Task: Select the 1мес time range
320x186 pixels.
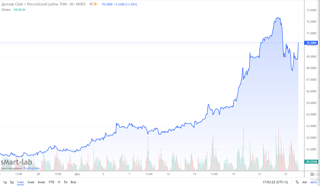Action: click(x=21, y=182)
